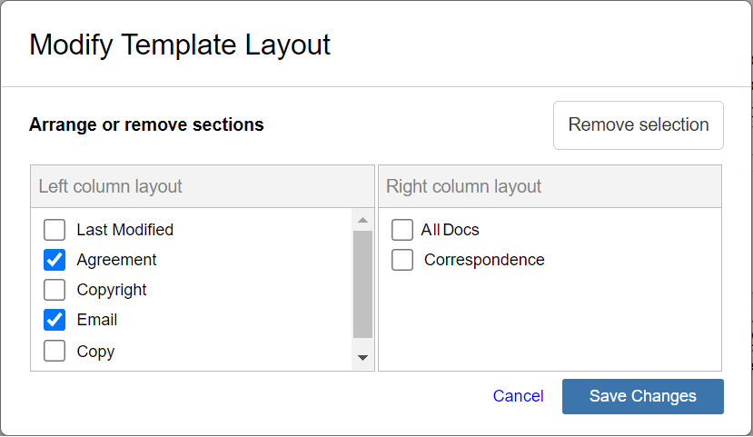Click the Correspondence label text
The width and height of the screenshot is (753, 437).
click(x=484, y=260)
